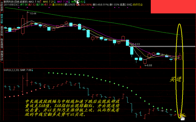The image size is (196, 122).
Task: Select the 技术分析 side tab
Action: coord(2,19)
